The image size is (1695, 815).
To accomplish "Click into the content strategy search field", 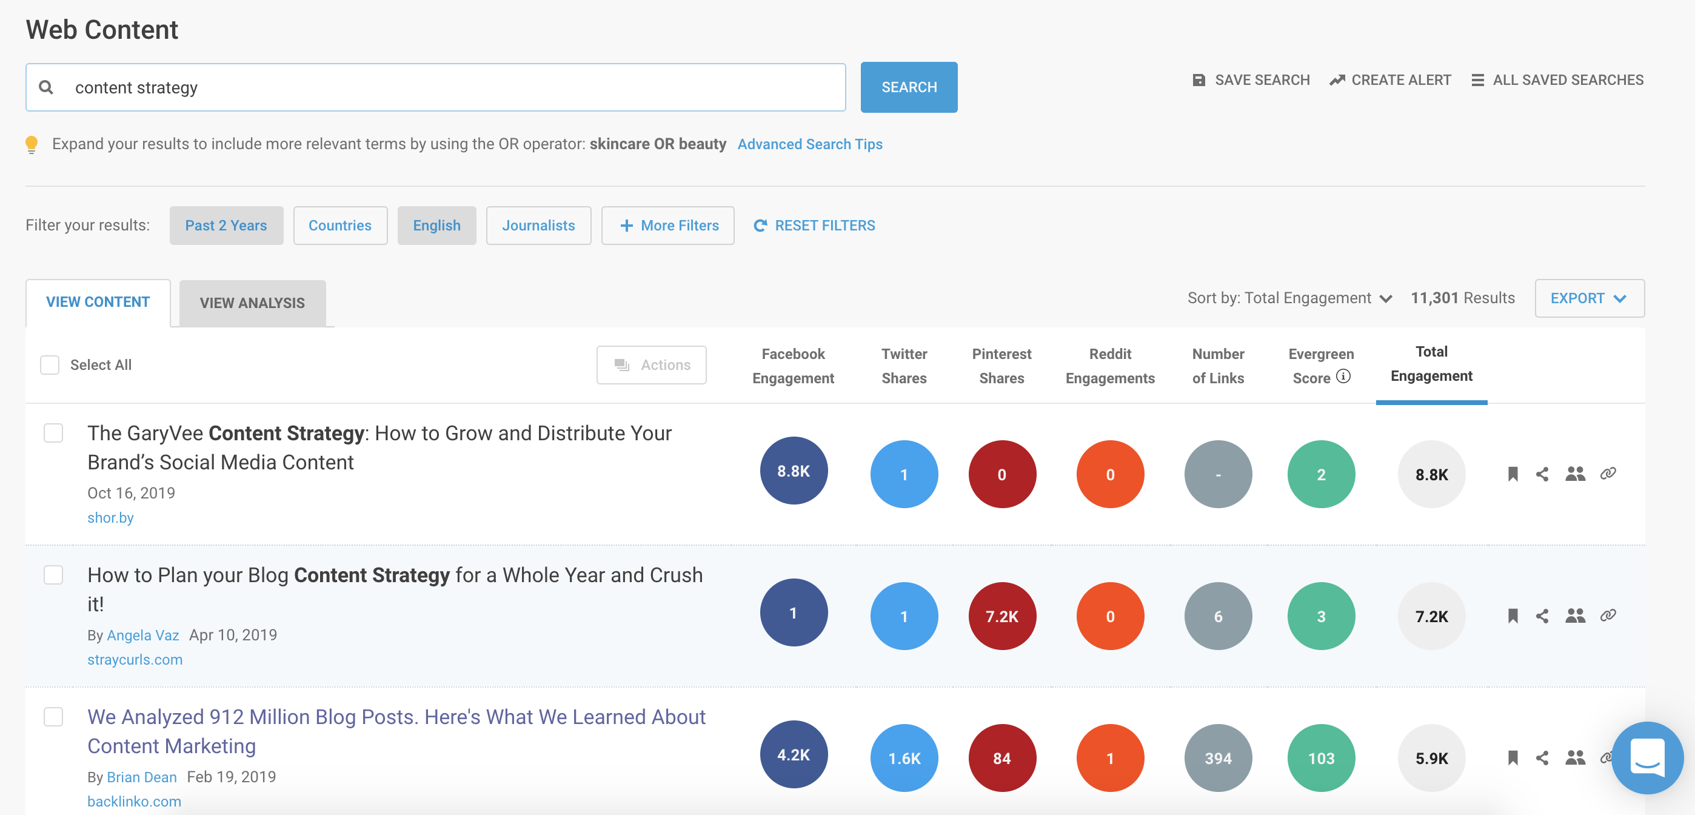I will (434, 87).
